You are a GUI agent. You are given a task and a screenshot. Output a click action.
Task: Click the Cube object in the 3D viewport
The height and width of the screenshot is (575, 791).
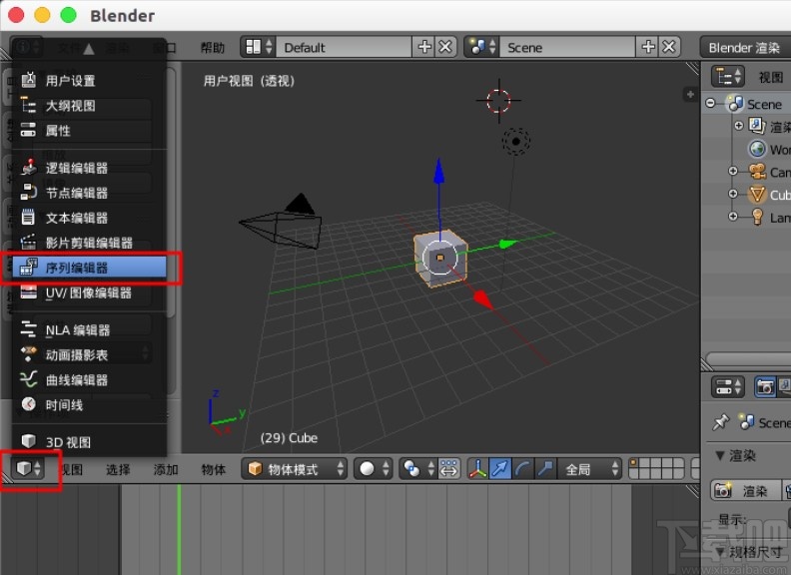[x=439, y=259]
